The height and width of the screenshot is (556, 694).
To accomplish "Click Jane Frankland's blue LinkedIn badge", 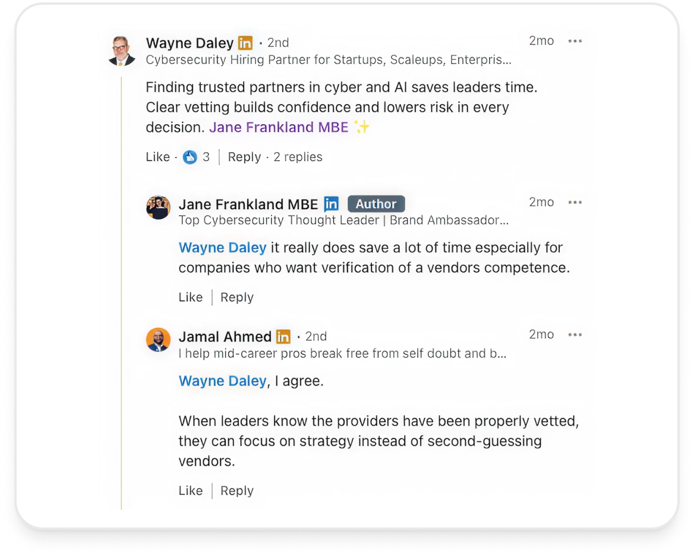I will click(331, 204).
